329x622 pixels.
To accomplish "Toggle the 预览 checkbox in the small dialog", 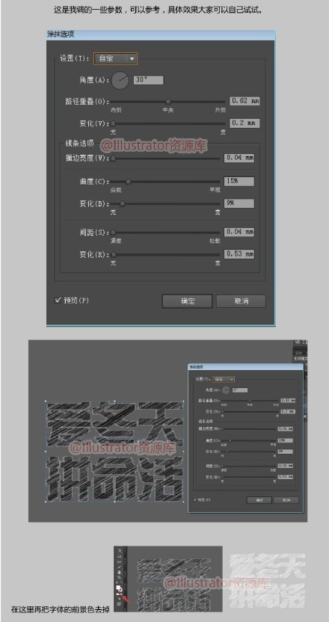I will [195, 500].
